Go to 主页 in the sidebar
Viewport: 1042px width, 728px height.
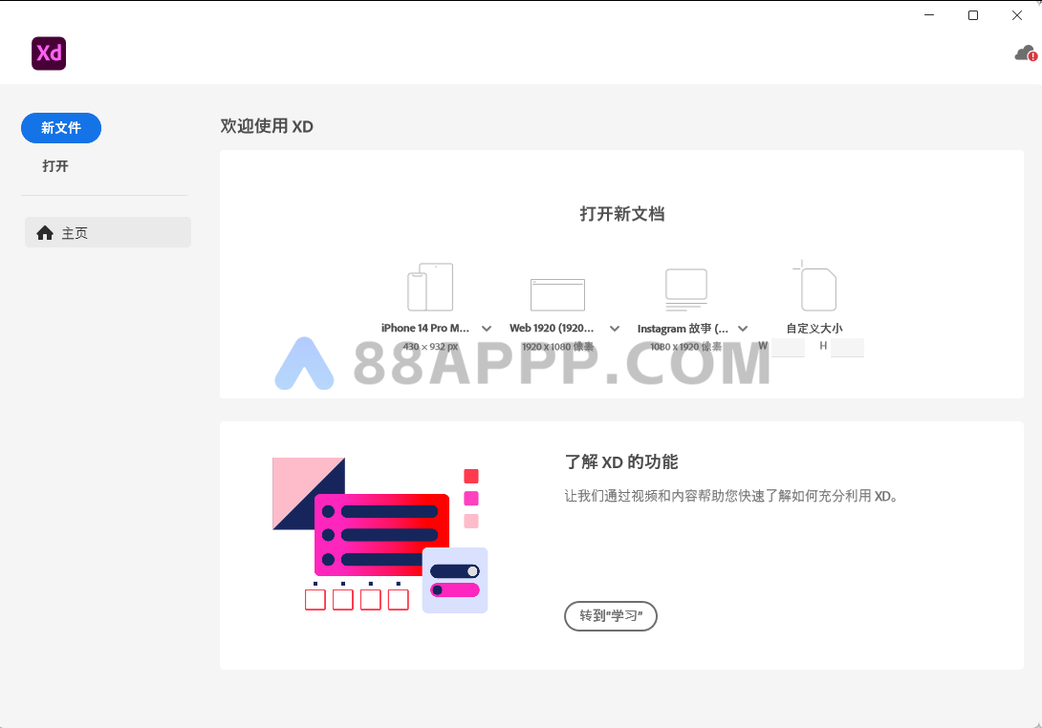108,233
